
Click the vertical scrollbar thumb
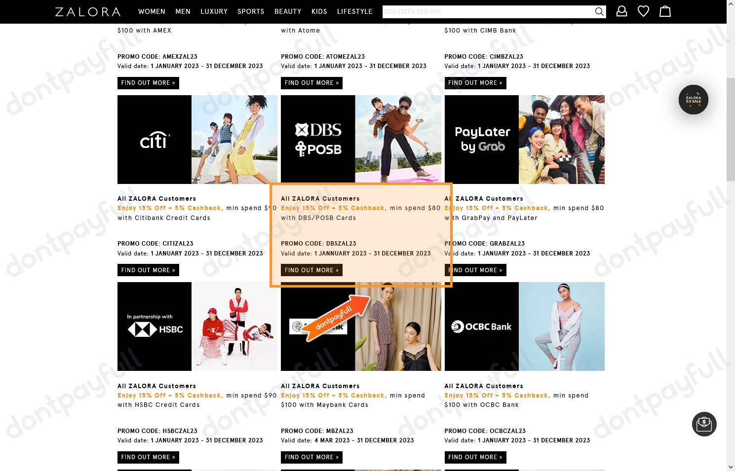[x=731, y=129]
